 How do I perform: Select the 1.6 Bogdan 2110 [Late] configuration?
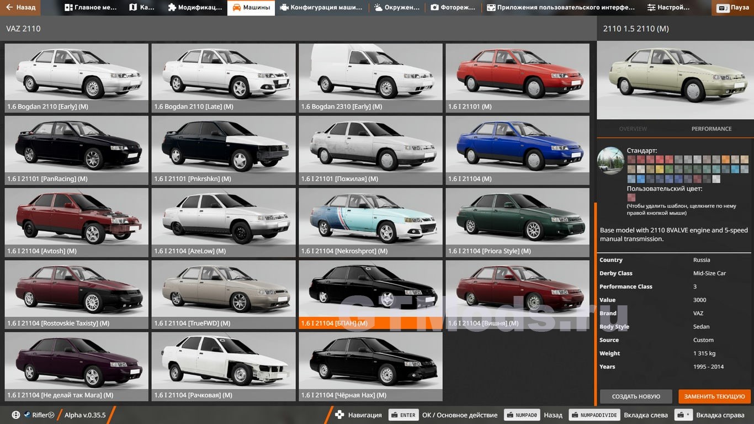click(x=224, y=78)
